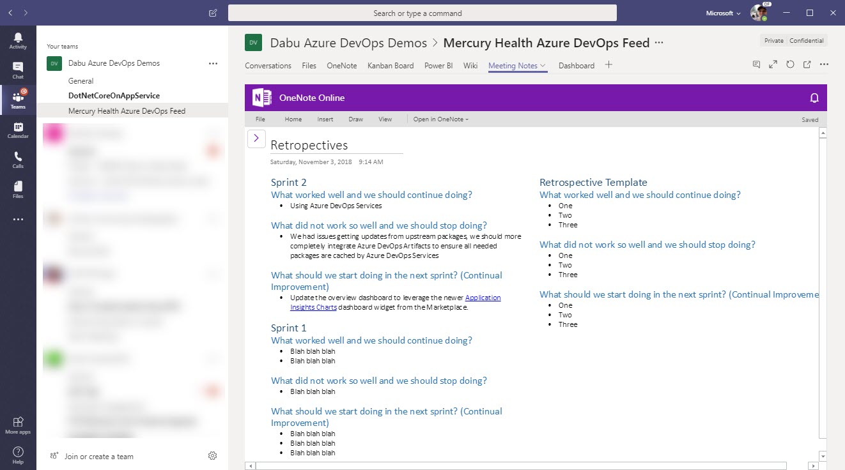
Task: Go forward with the navigation arrow
Action: 26,12
